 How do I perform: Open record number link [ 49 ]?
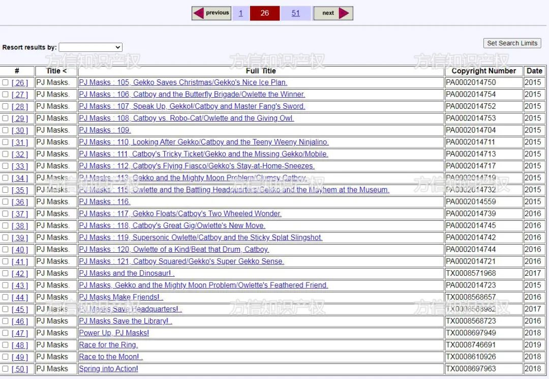20,357
